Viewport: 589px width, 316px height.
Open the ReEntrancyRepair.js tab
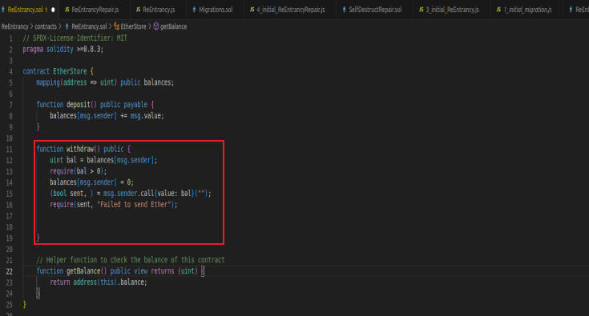pos(95,10)
